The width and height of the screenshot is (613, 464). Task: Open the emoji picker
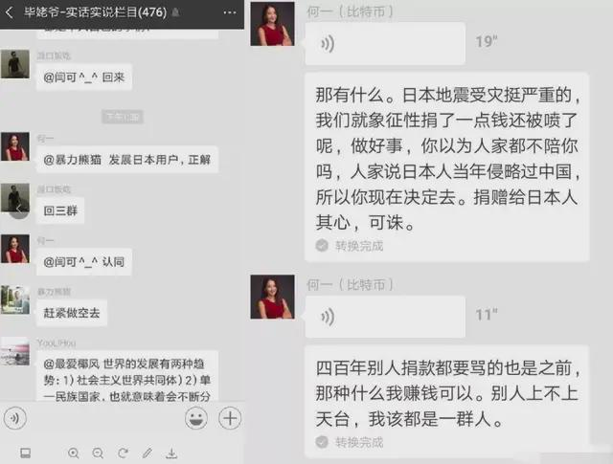(195, 418)
